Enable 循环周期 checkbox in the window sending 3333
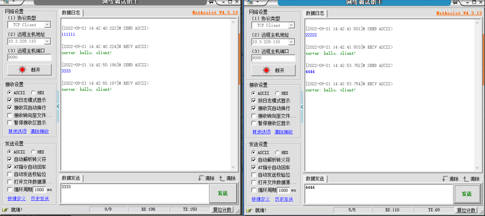This screenshot has width=485, height=216. [10, 189]
